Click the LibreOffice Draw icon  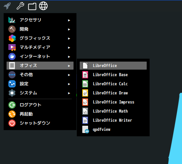click(x=85, y=93)
